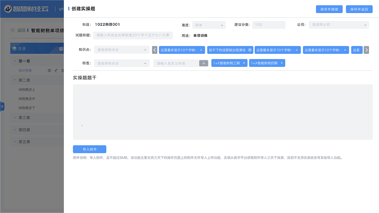Viewport: 379px width, 213px height.
Task: Delete 会计实务 via the trash icon
Action: pyautogui.click(x=62, y=70)
